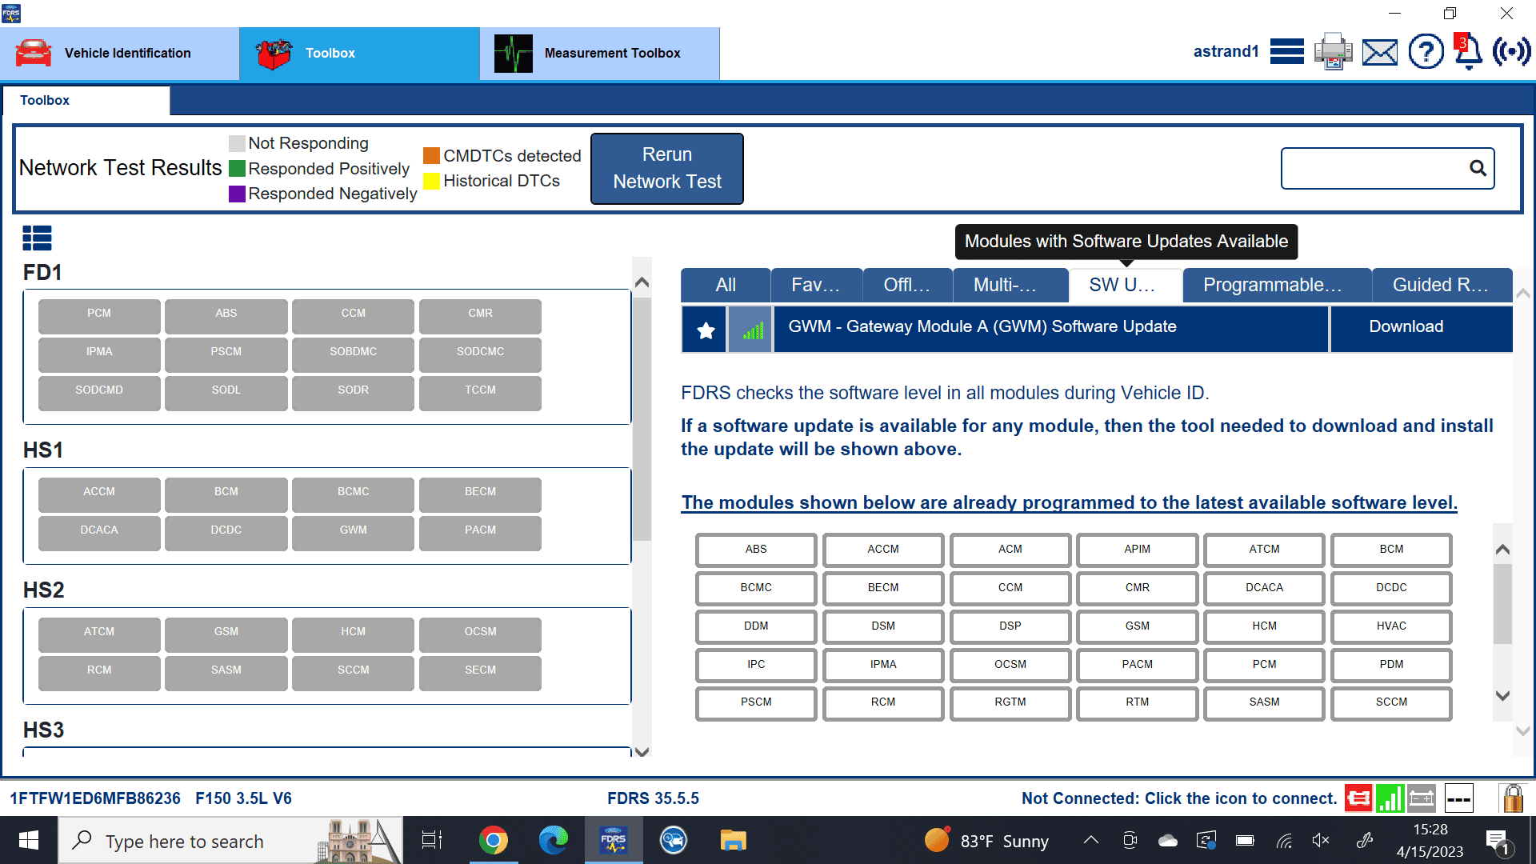Open the Measurement Toolbox tab
This screenshot has height=864, width=1536.
[600, 53]
